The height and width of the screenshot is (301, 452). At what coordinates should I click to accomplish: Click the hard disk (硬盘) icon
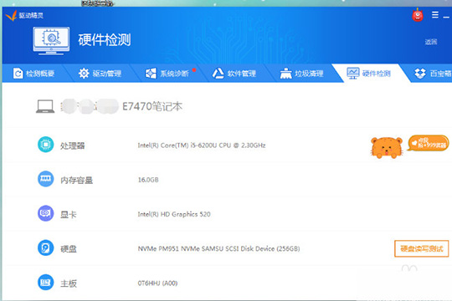[45, 247]
